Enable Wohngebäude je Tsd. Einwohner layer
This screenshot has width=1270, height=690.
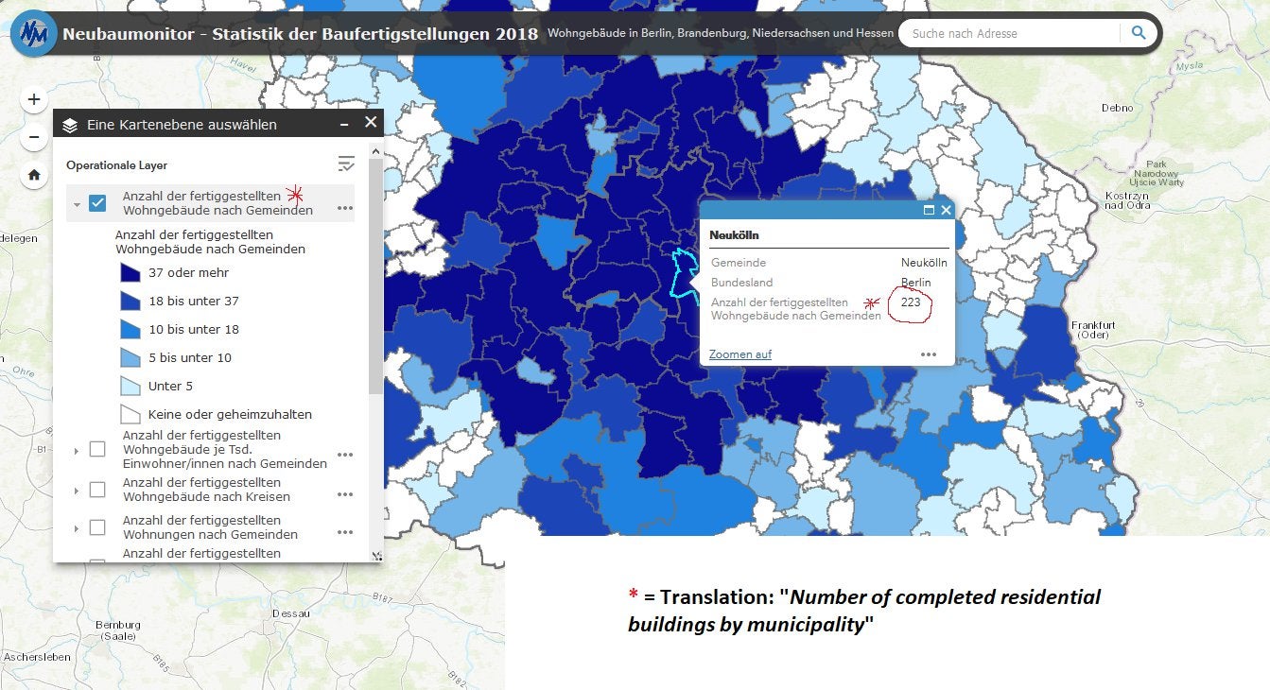tap(97, 450)
